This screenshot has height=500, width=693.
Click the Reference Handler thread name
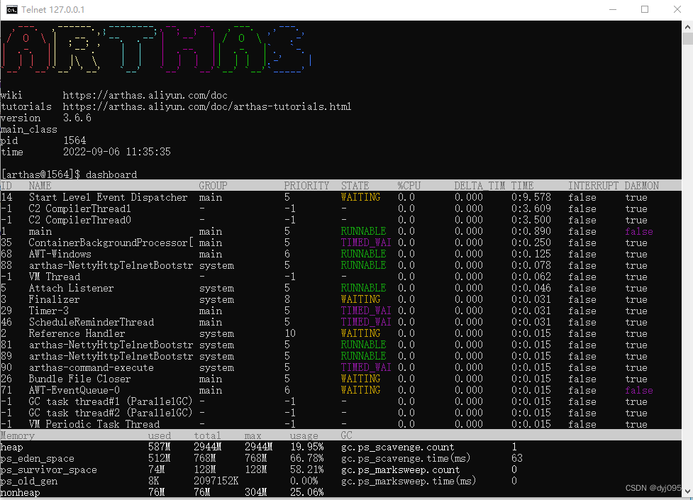click(x=77, y=334)
